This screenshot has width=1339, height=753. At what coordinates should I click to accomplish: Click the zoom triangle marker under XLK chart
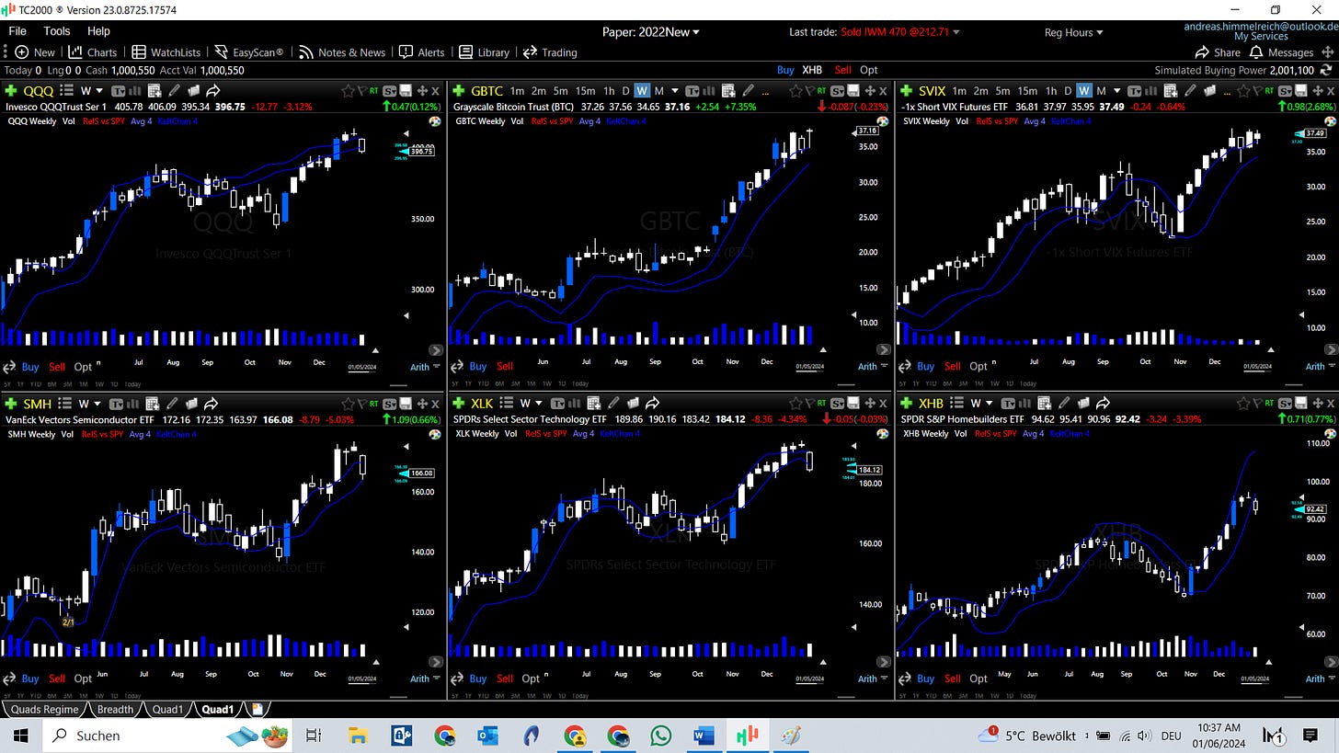click(823, 662)
